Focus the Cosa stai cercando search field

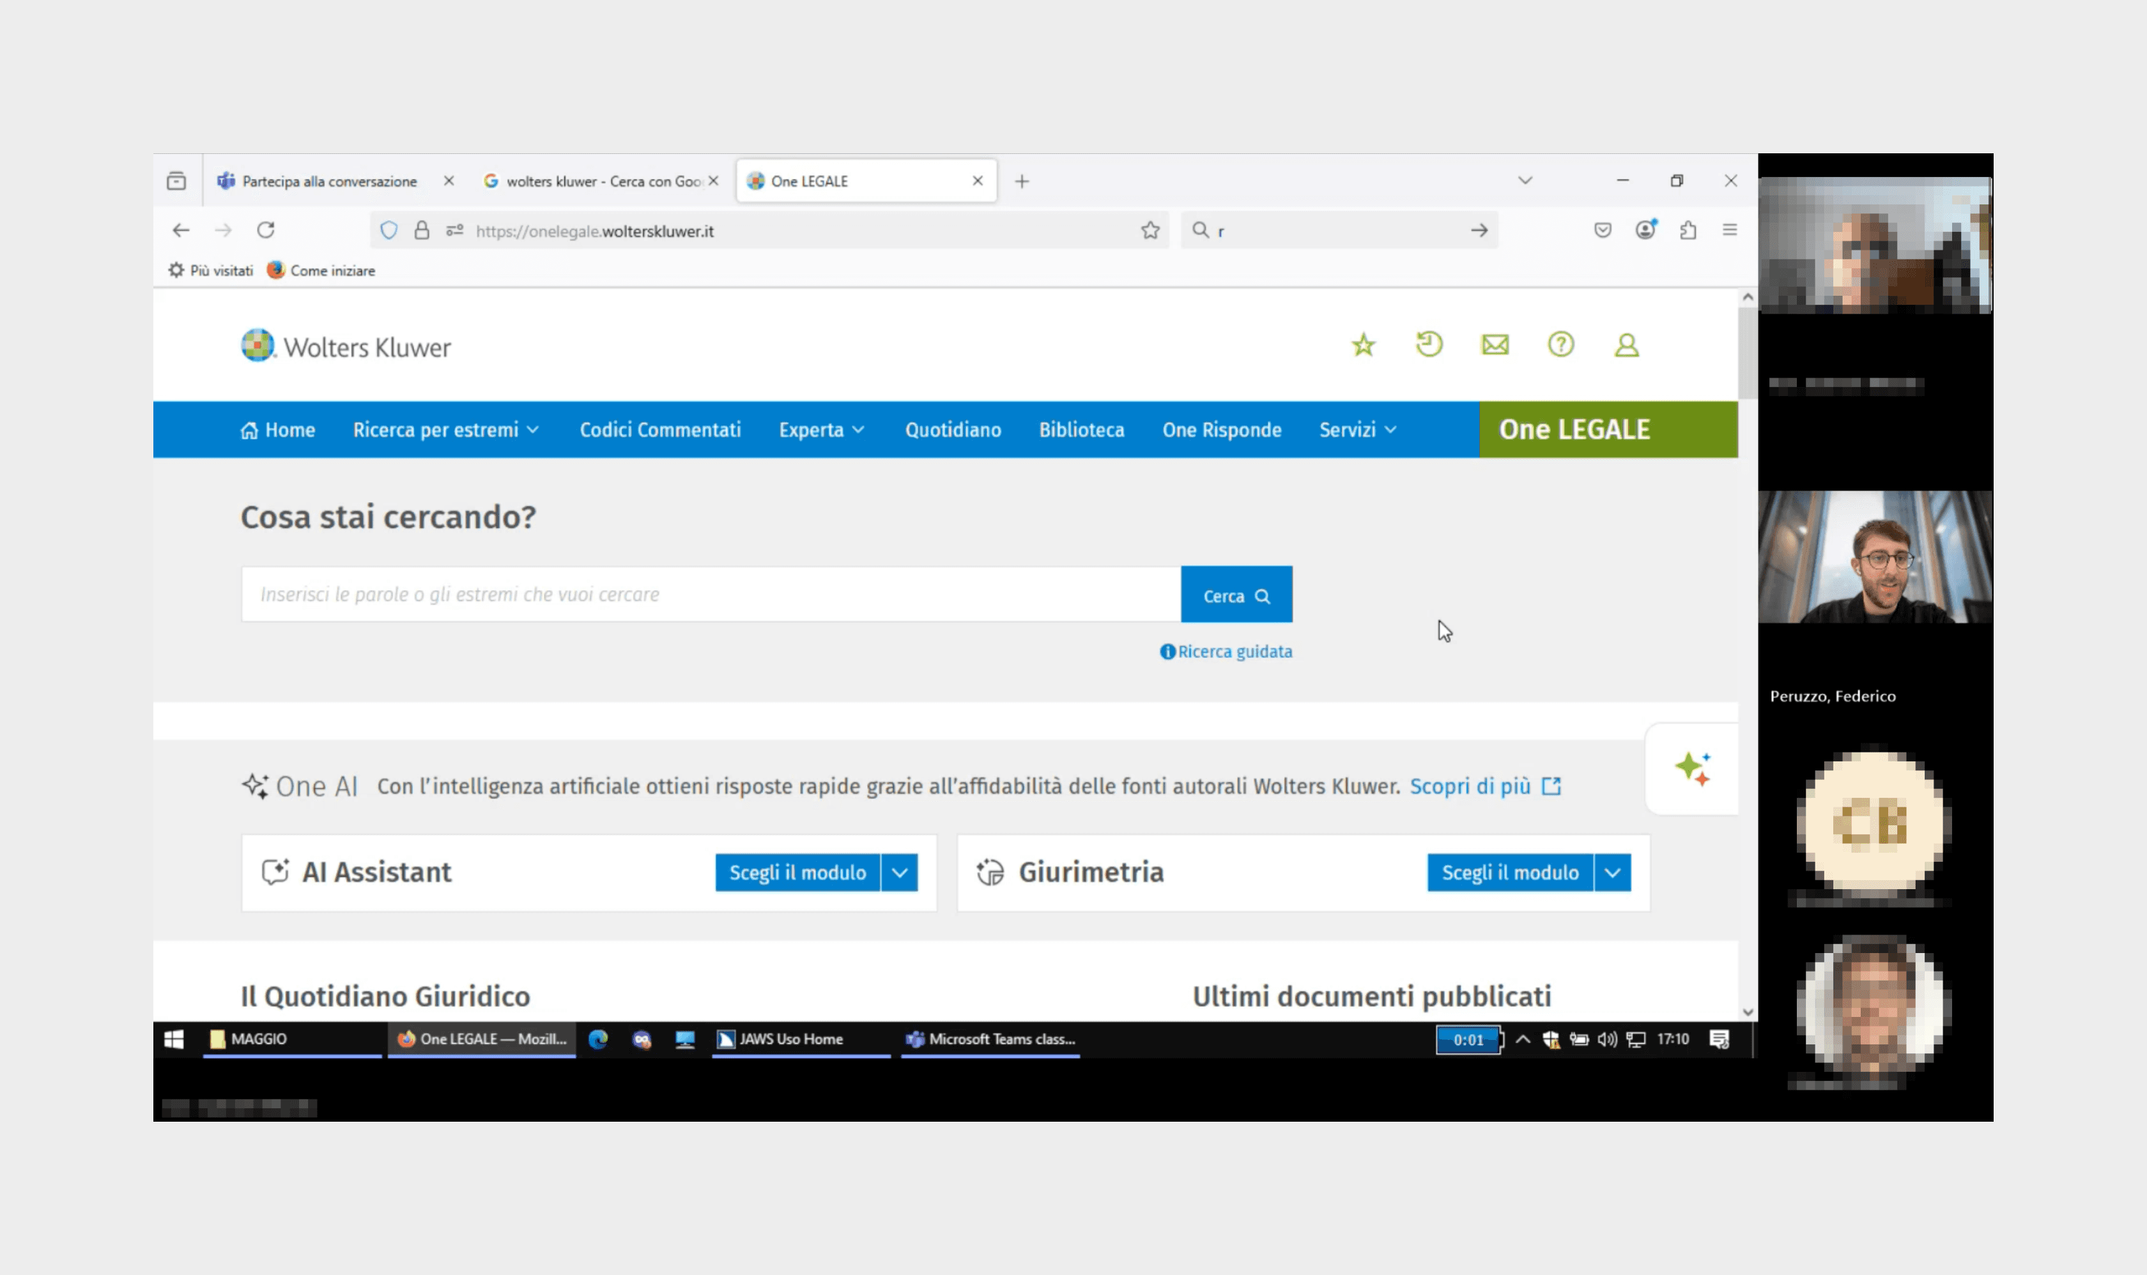pyautogui.click(x=710, y=595)
